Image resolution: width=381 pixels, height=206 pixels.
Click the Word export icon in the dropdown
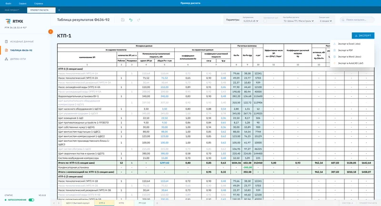(335, 57)
